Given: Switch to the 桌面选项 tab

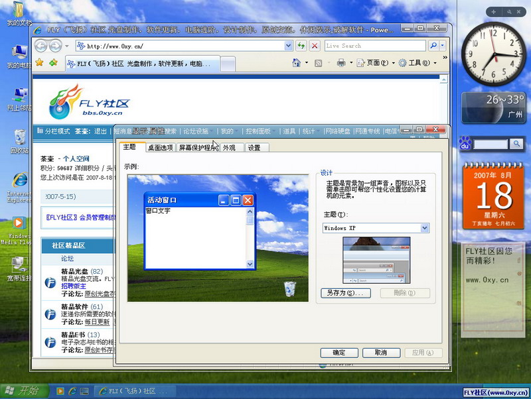Looking at the screenshot, I should click(x=161, y=147).
